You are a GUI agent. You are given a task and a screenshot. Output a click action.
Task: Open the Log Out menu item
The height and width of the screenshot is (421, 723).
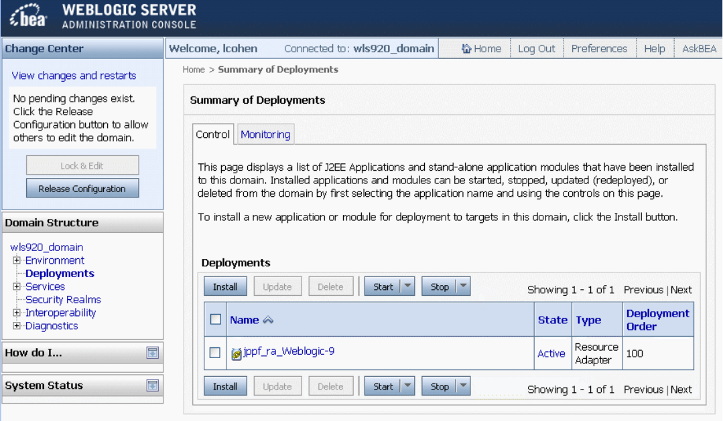click(x=537, y=49)
